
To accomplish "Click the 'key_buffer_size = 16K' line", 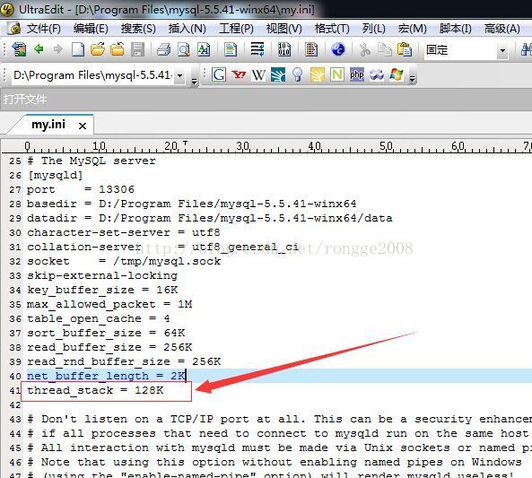I will [102, 290].
